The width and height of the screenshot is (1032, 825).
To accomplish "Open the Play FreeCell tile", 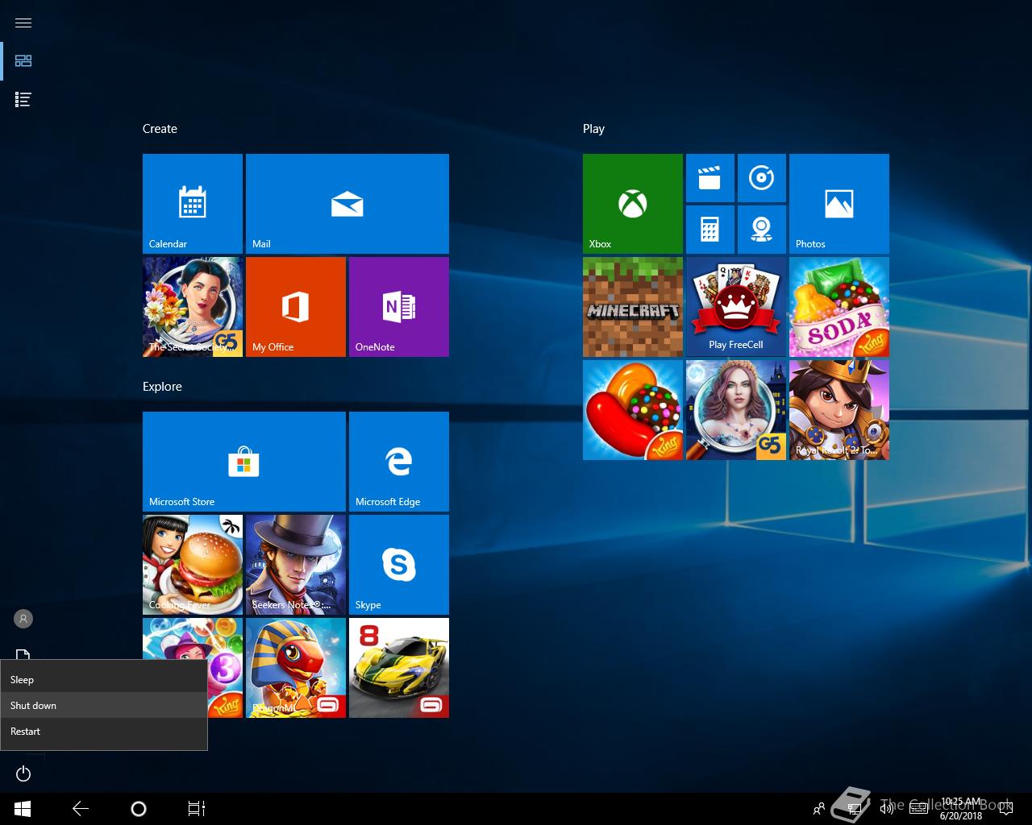I will (736, 307).
